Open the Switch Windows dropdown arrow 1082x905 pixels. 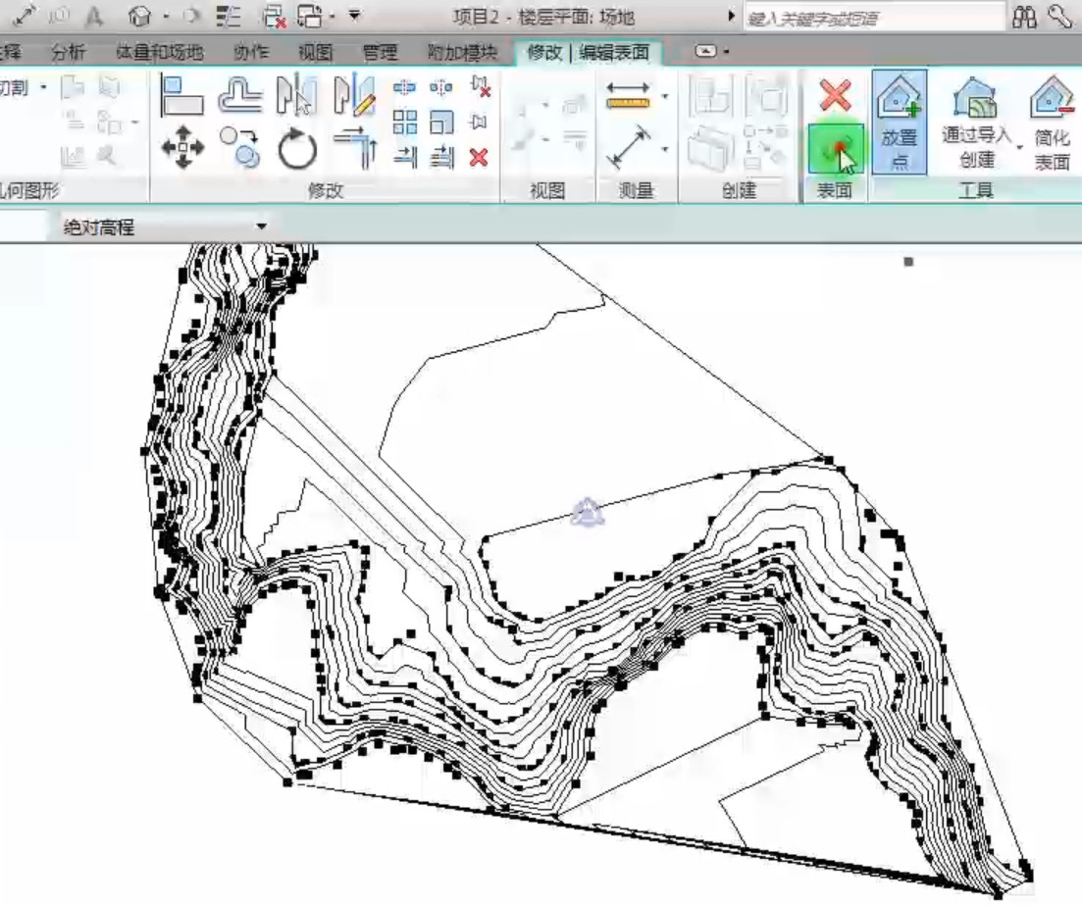(x=333, y=16)
